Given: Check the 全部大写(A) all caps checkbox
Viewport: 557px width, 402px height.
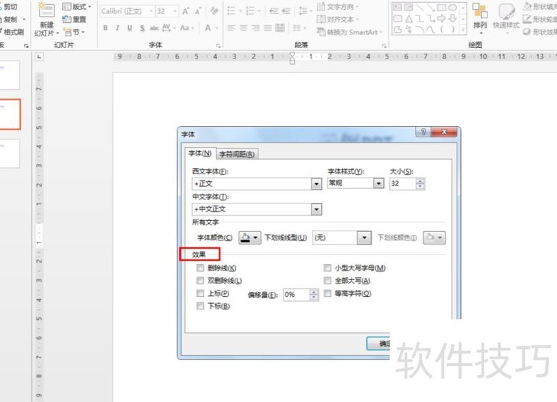Looking at the screenshot, I should pos(327,281).
